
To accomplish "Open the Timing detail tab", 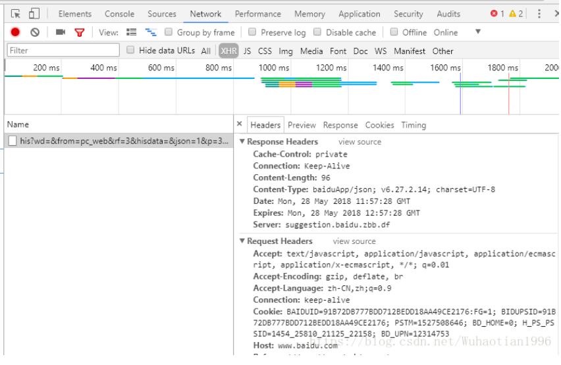I will coord(414,125).
